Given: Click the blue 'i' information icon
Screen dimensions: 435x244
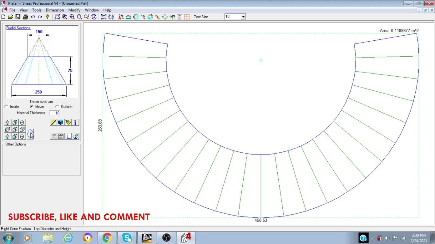Looking at the screenshot, I should pyautogui.click(x=75, y=122).
